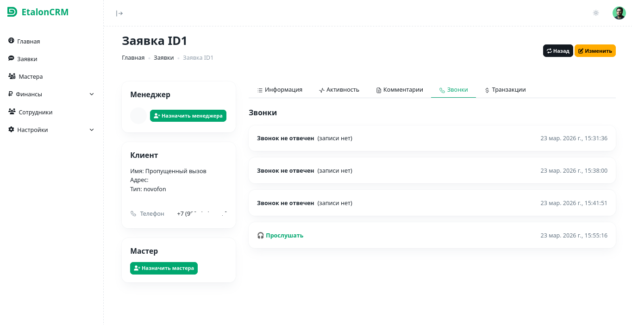Click the ruble icon next to Финансы
Image resolution: width=632 pixels, height=325 pixels.
click(10, 94)
